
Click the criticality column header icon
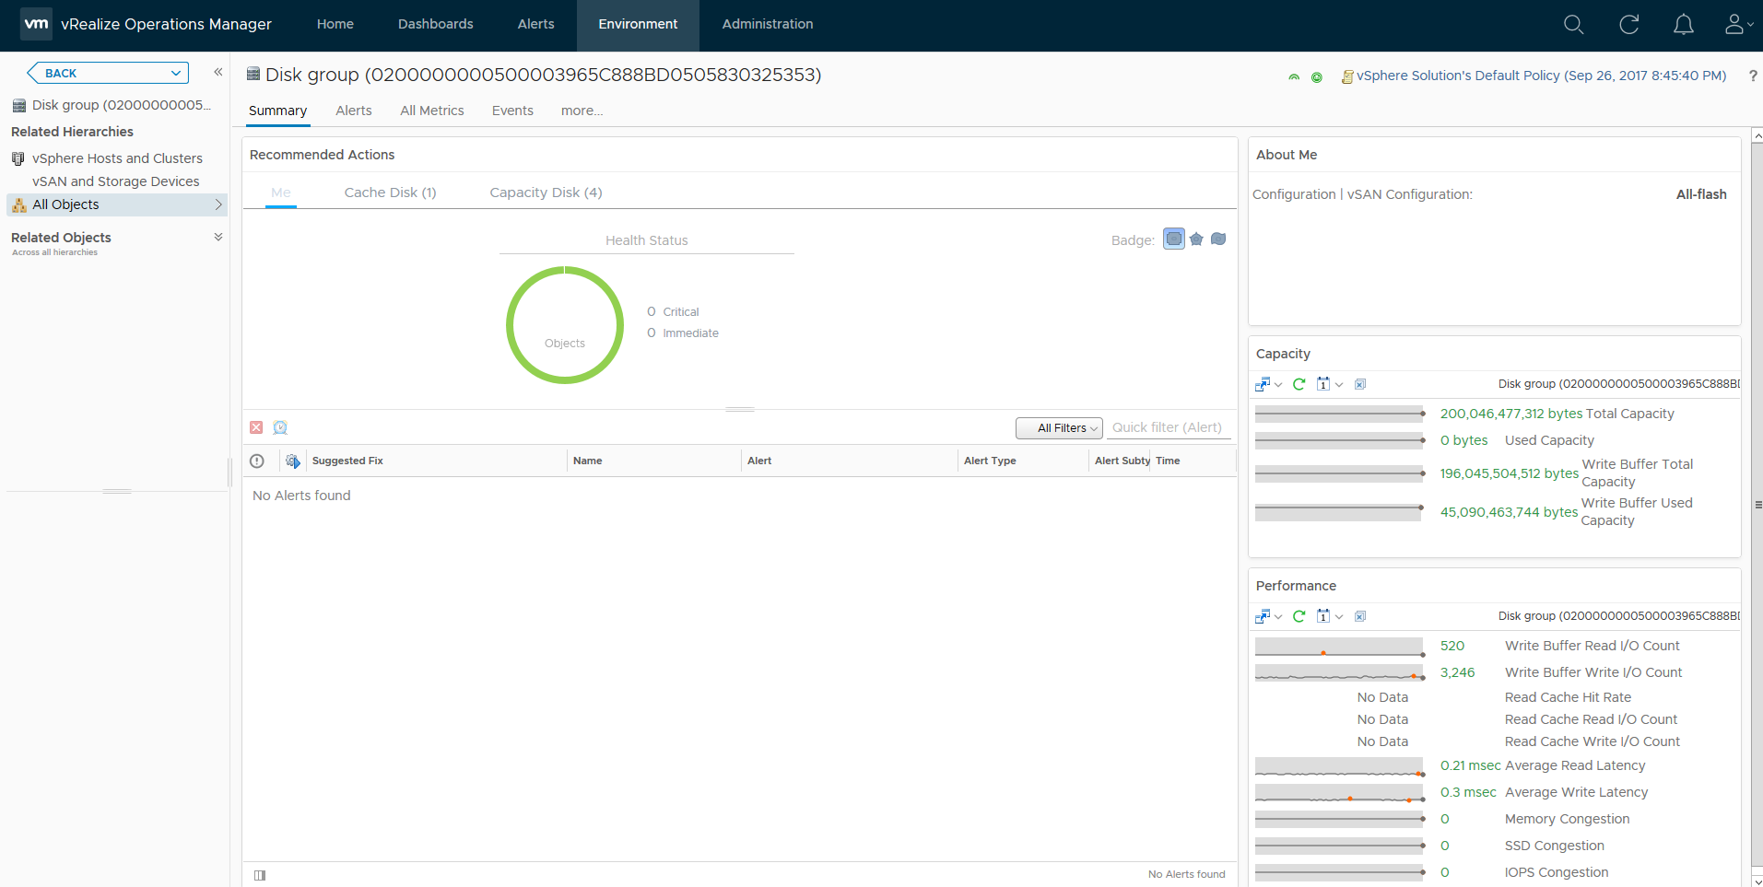coord(257,461)
